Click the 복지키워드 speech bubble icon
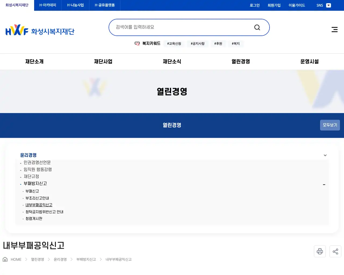Viewport: 344px width, 275px height. pos(137,44)
